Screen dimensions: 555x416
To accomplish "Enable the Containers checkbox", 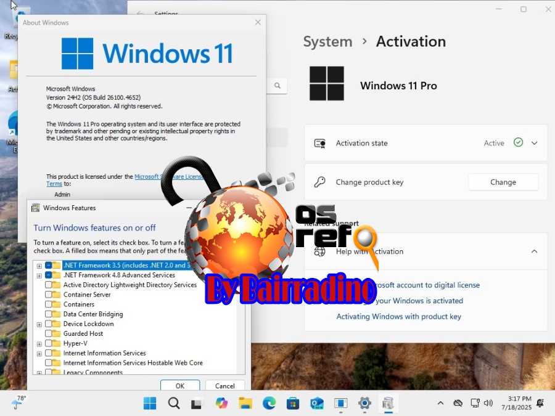I will click(x=49, y=304).
